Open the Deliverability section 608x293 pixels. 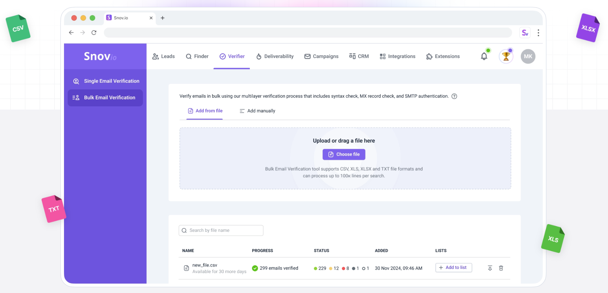pos(275,56)
